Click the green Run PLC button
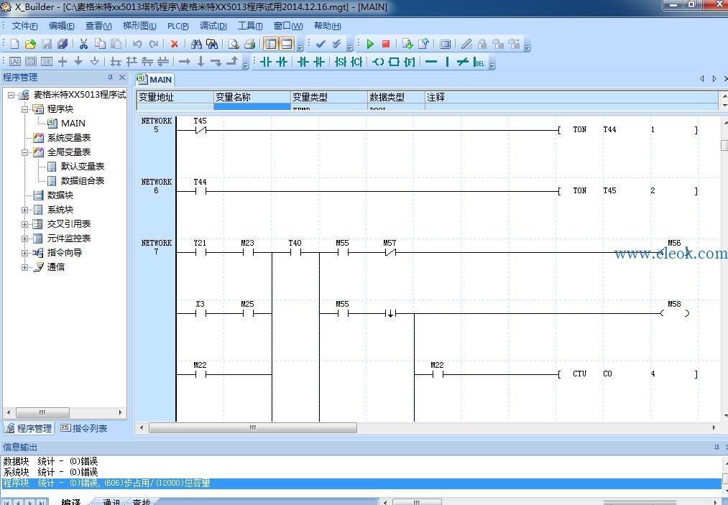 click(x=370, y=44)
